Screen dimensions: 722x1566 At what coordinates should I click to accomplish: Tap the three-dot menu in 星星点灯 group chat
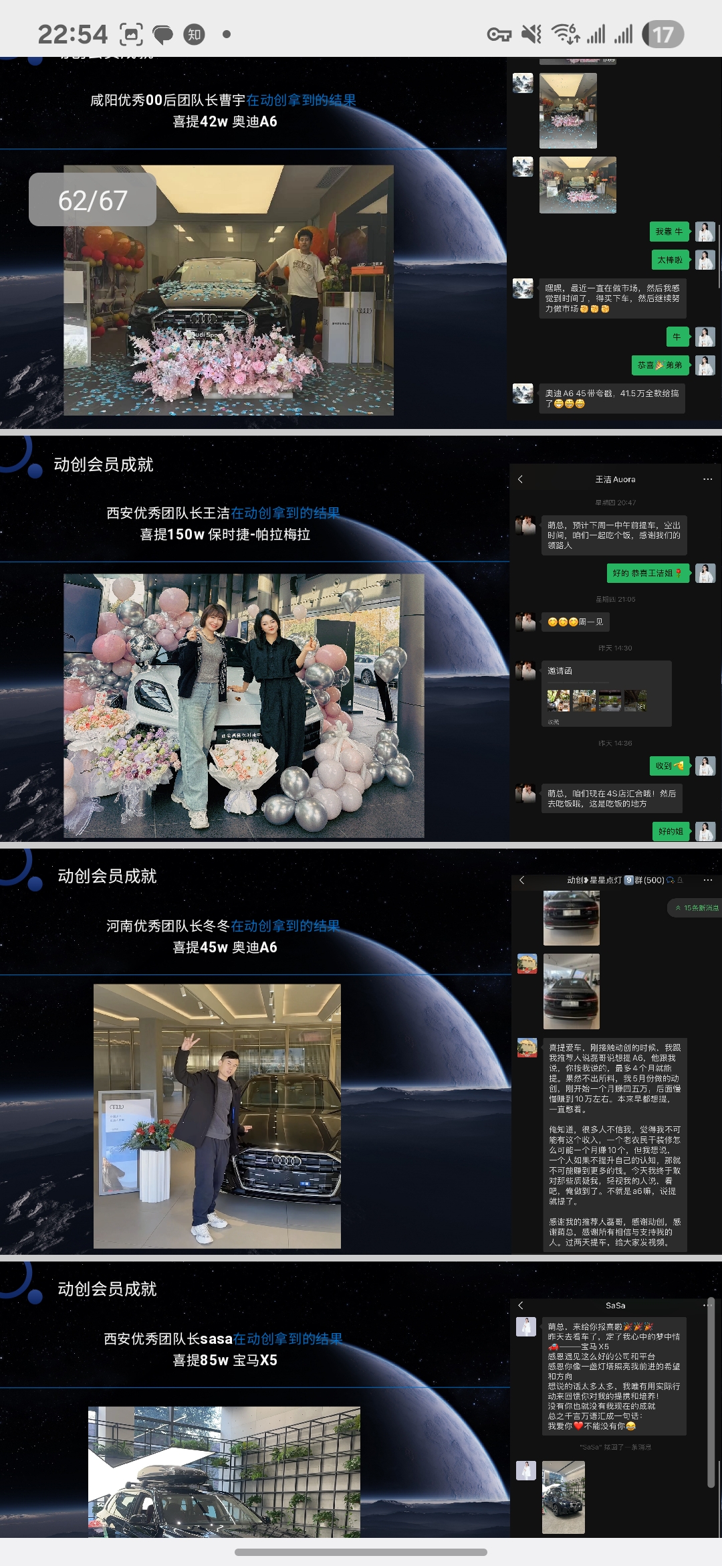coord(709,880)
